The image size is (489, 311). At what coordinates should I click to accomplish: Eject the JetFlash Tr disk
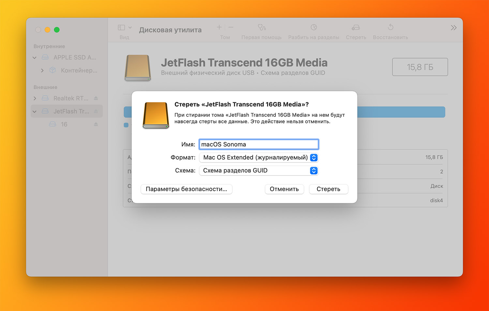pyautogui.click(x=96, y=111)
